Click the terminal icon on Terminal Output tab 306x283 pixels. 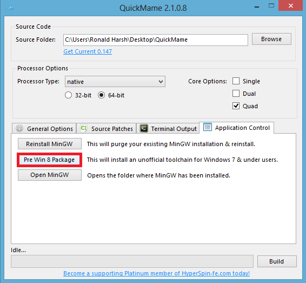coord(144,128)
